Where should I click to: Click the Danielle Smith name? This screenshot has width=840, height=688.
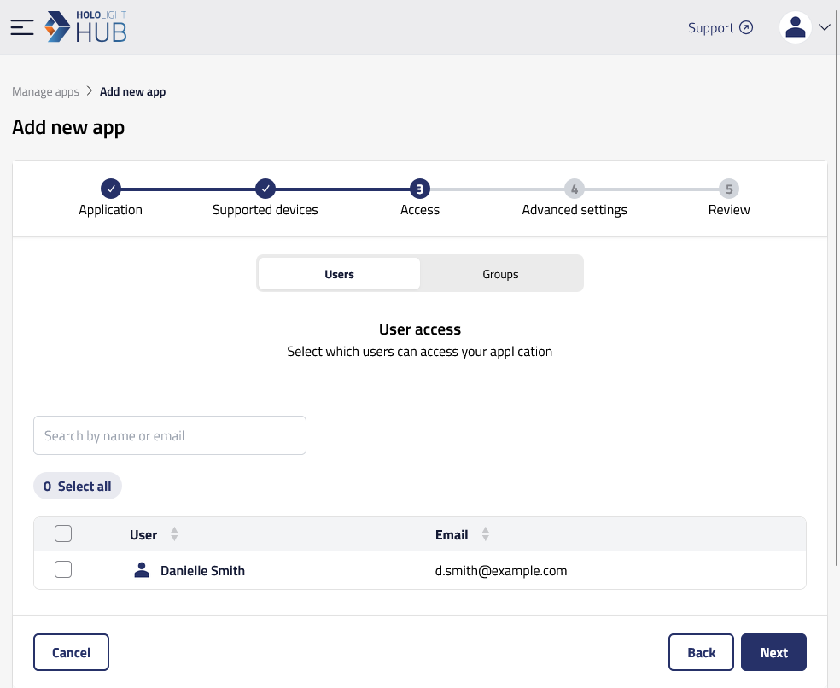[x=202, y=571]
